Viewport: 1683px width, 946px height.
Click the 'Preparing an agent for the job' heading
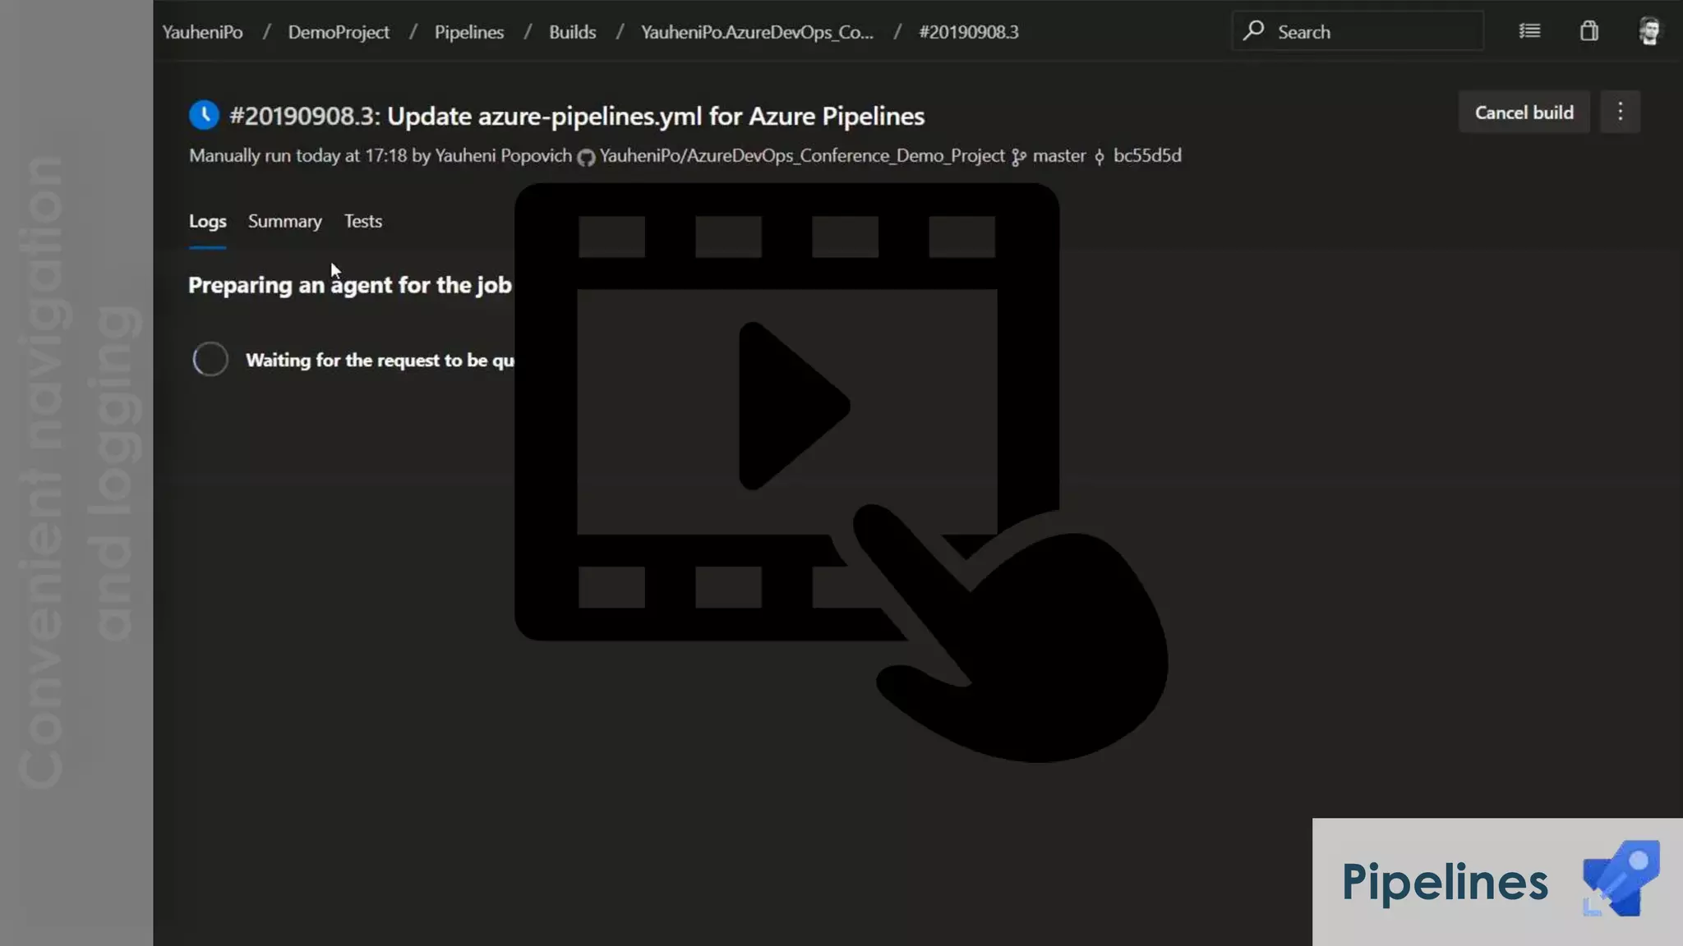coord(350,285)
